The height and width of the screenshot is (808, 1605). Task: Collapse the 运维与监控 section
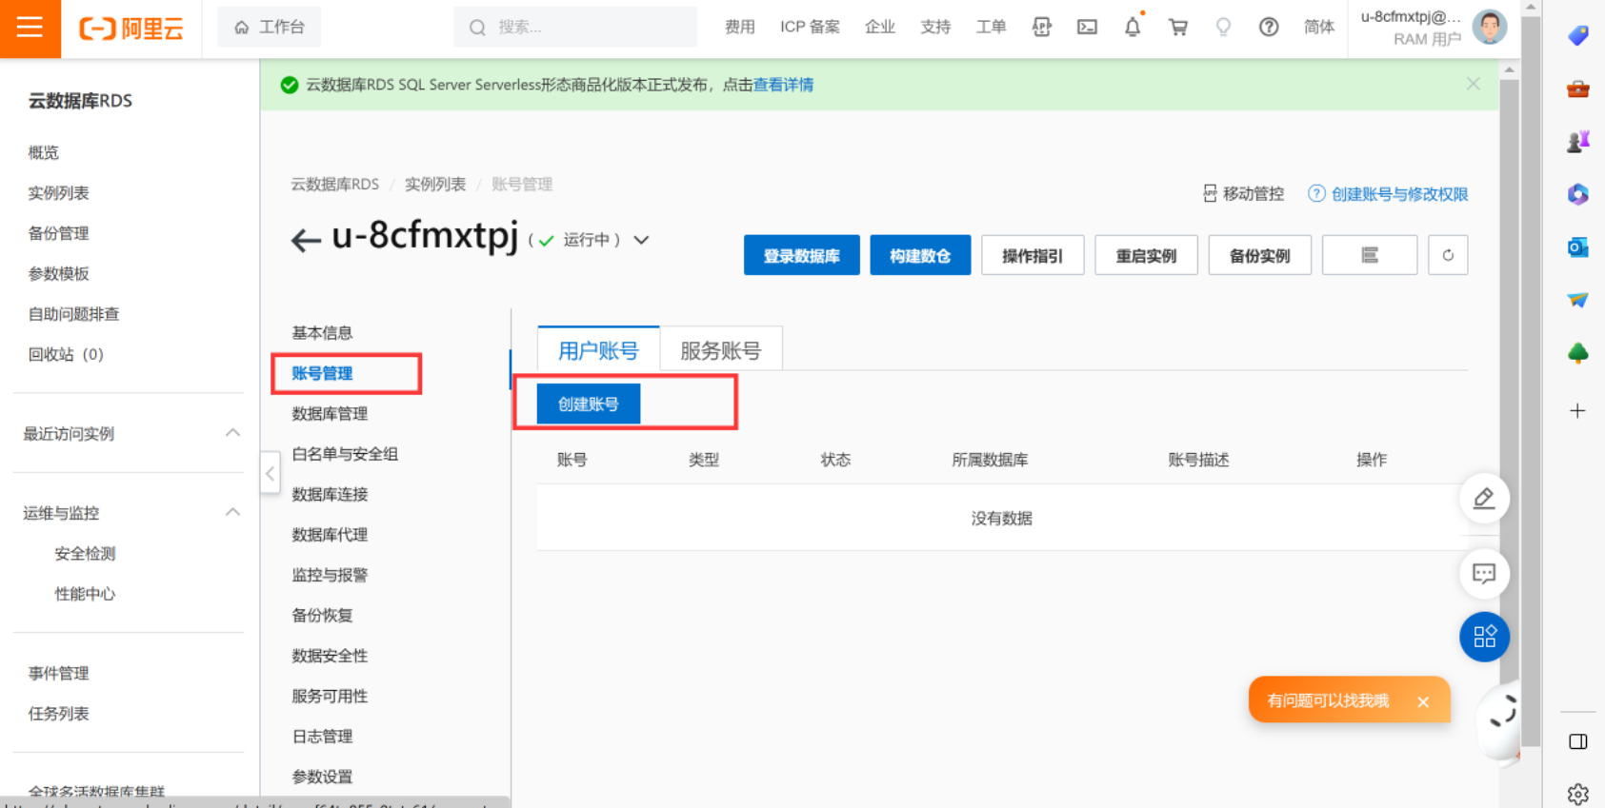pos(232,512)
